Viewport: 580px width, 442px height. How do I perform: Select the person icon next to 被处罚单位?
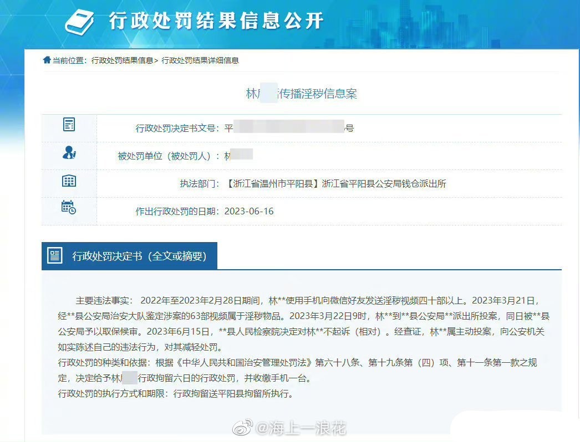[68, 153]
